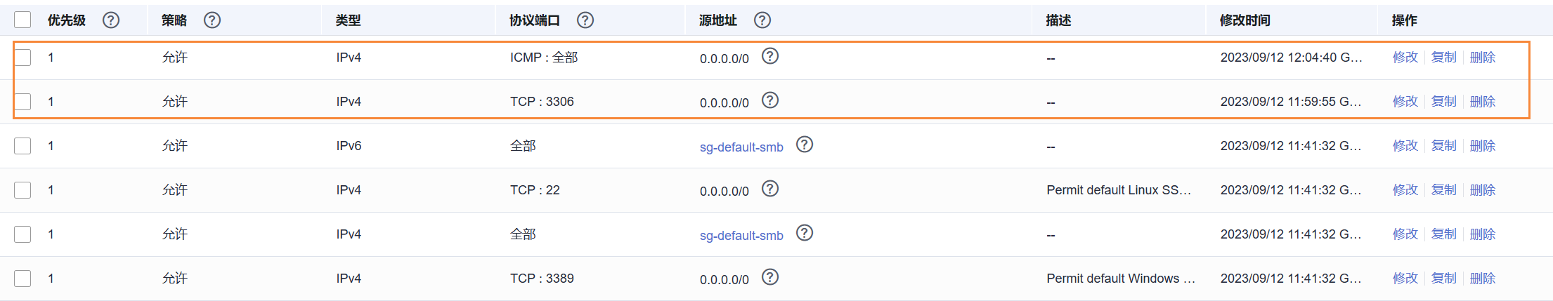Open sg-default-smb link in IPv6 row
This screenshot has height=301, width=1553.
point(741,147)
